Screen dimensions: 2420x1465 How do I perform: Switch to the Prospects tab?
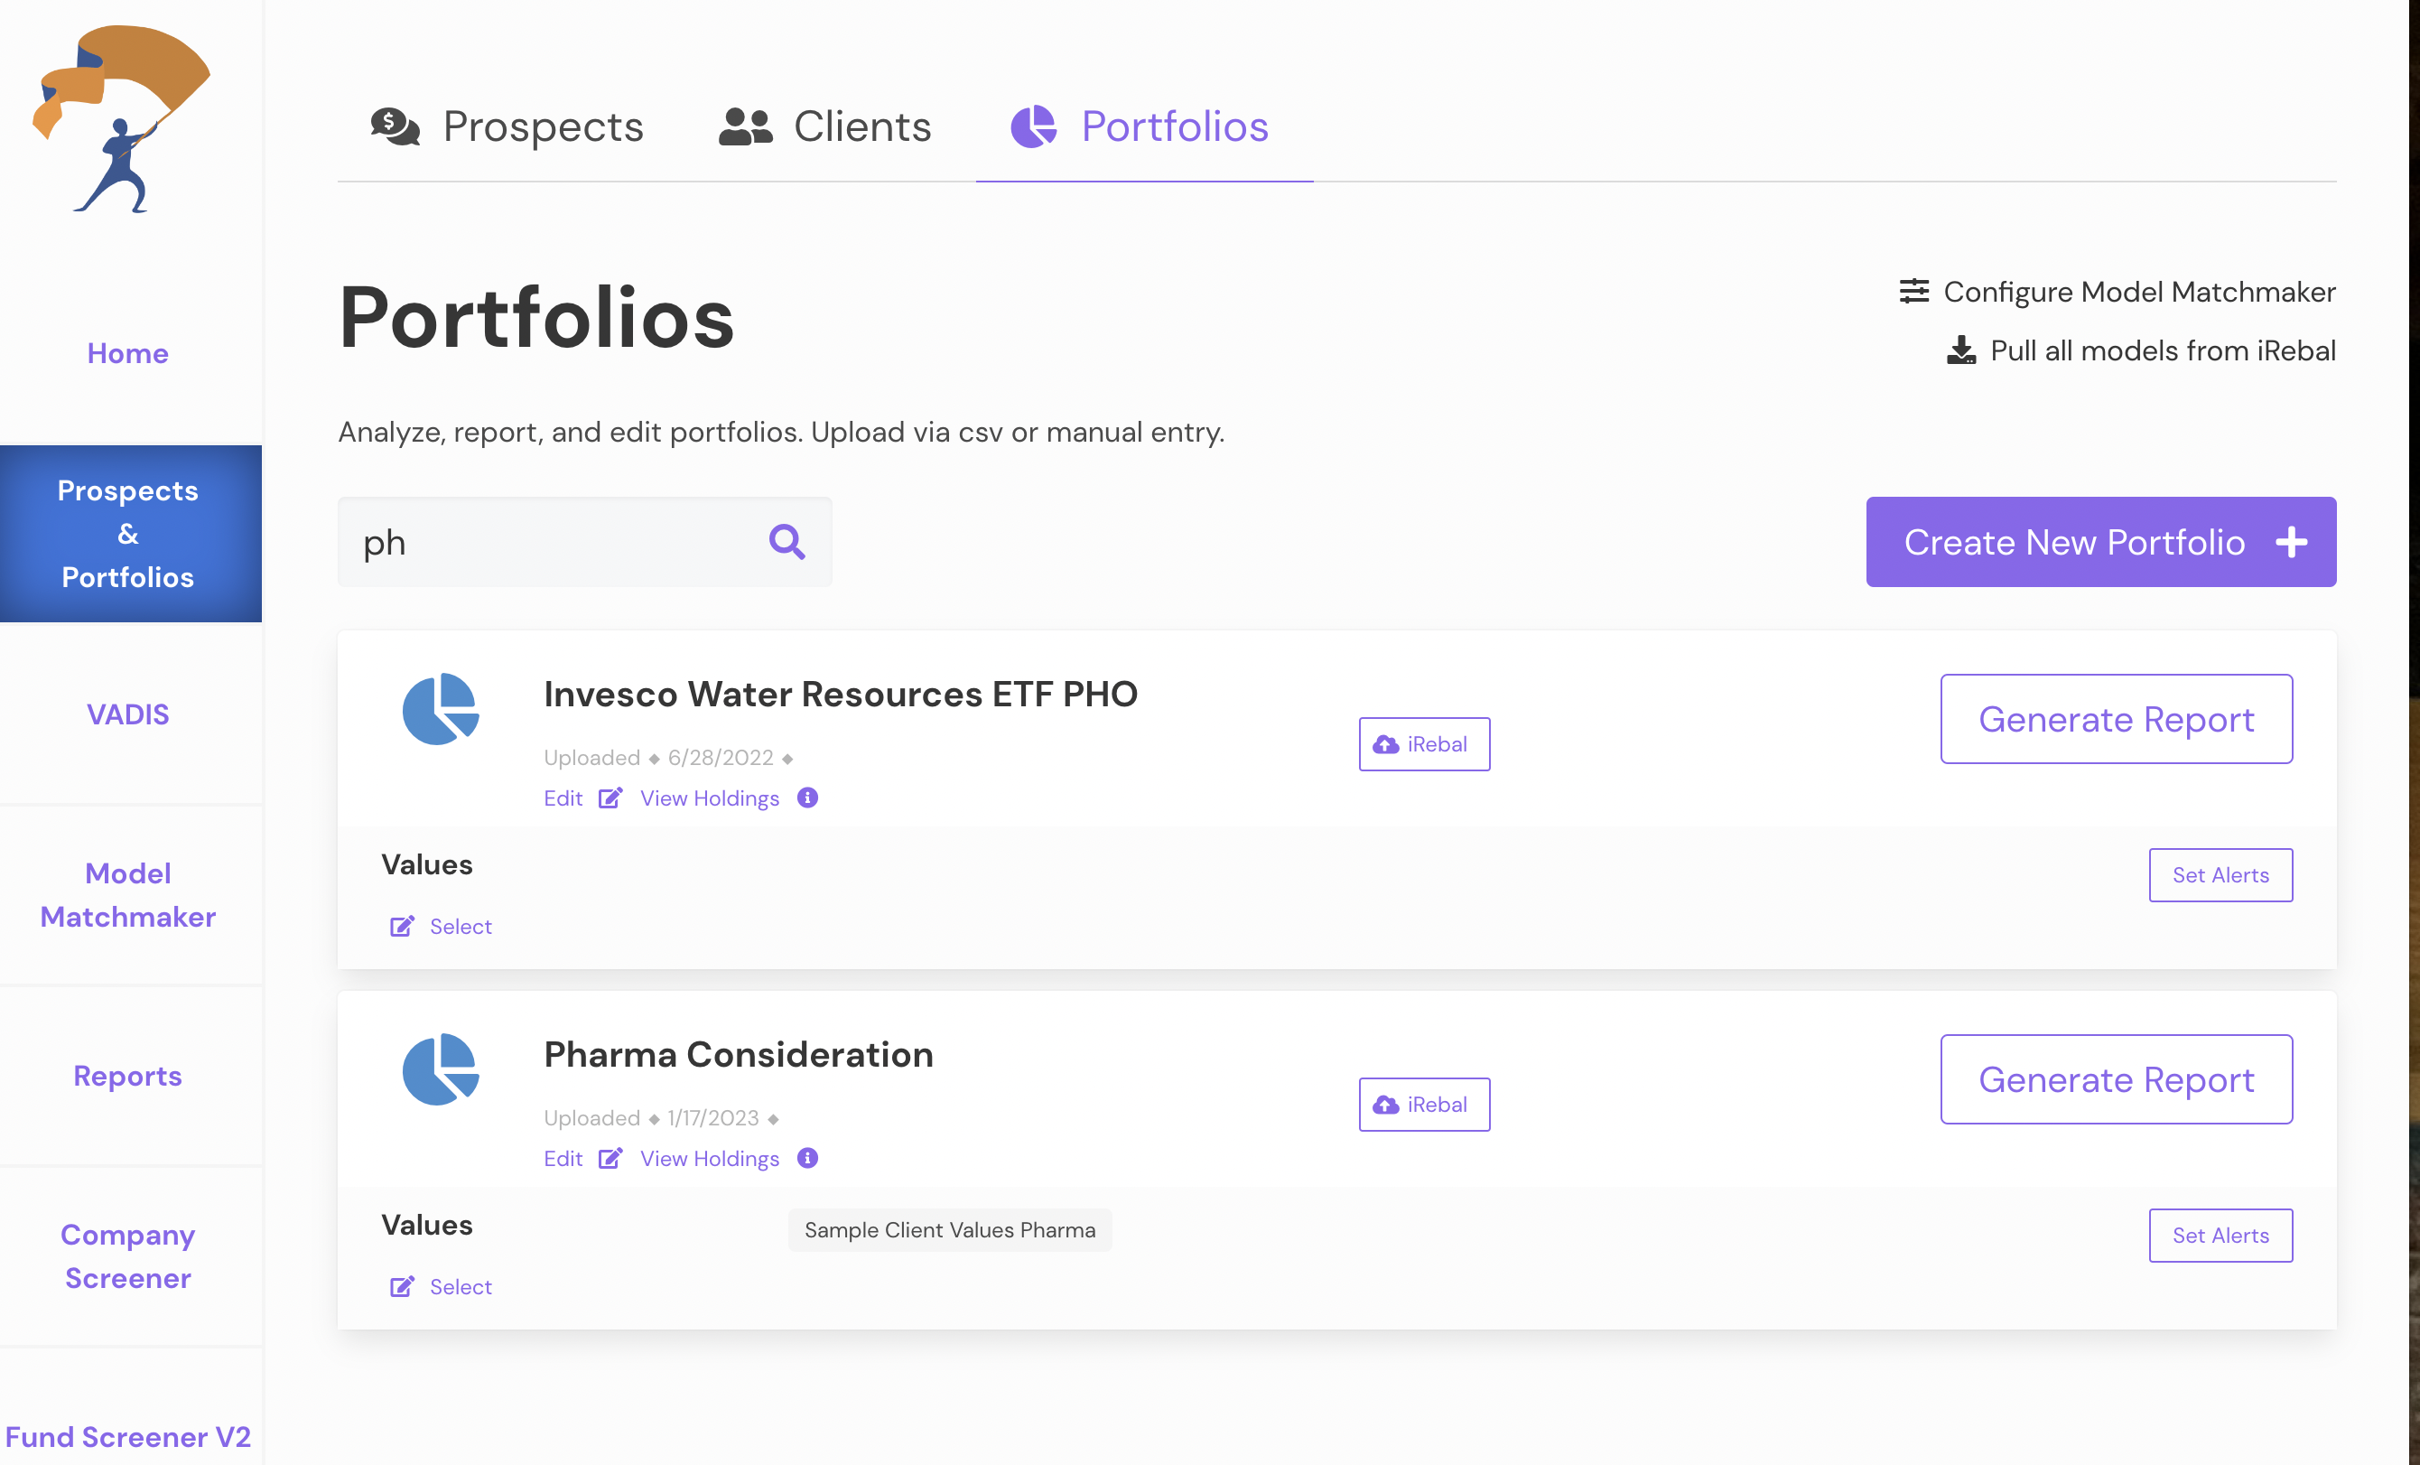[x=507, y=126]
